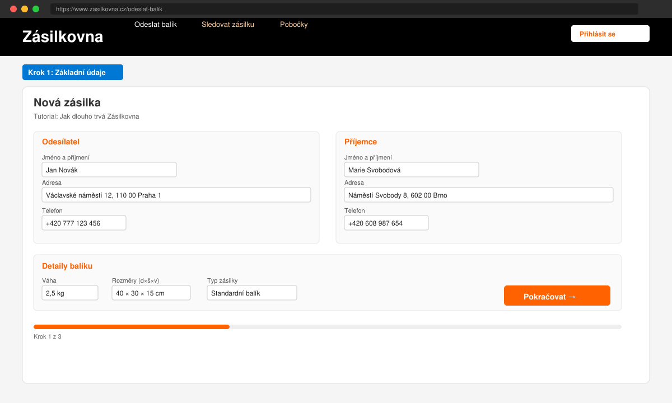Click the green maximize window button
The height and width of the screenshot is (403, 672).
(x=36, y=9)
